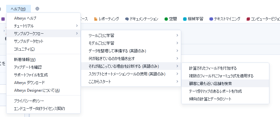Expand the それが起こっている理由を診断する arrow
This screenshot has width=280, height=117.
177,66
